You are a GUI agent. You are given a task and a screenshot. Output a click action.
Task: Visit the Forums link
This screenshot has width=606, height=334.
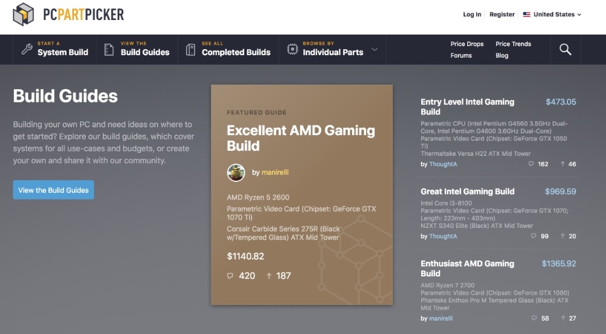click(461, 56)
